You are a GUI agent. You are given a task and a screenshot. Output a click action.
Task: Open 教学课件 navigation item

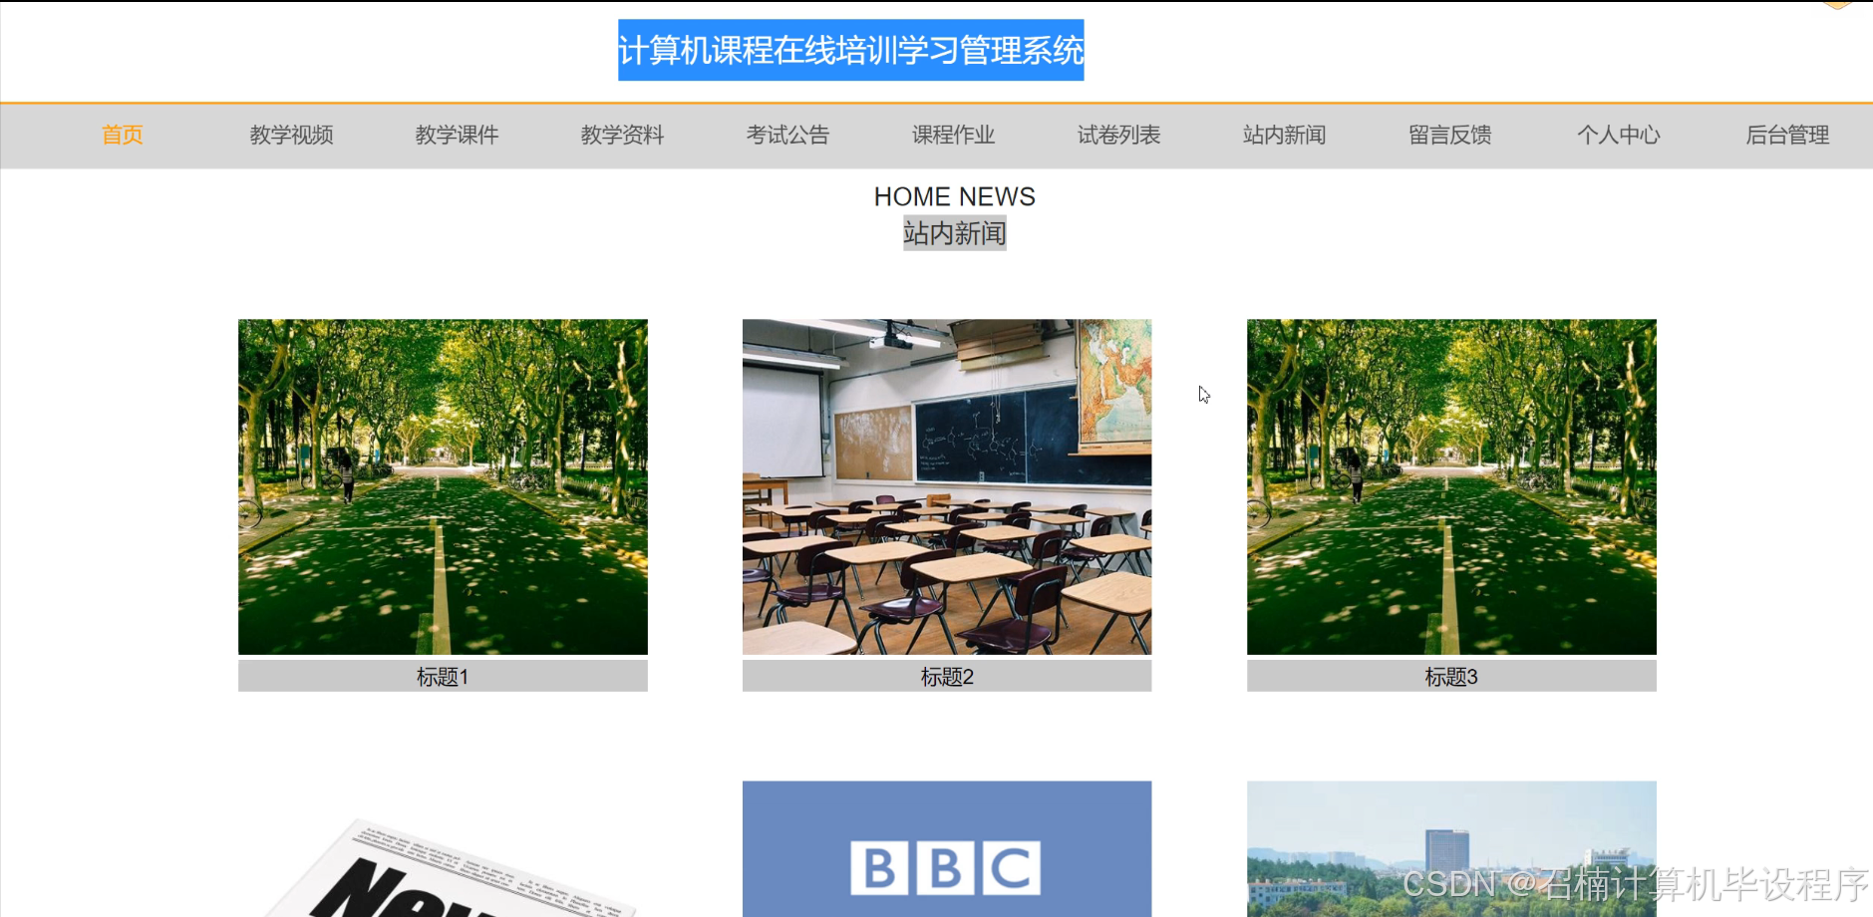coord(457,135)
